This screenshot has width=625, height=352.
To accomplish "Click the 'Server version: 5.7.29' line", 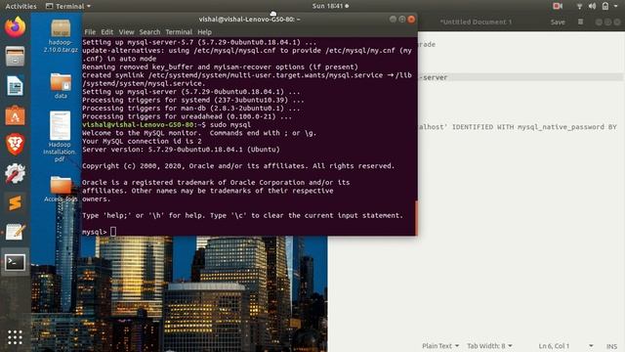I will tap(181, 150).
